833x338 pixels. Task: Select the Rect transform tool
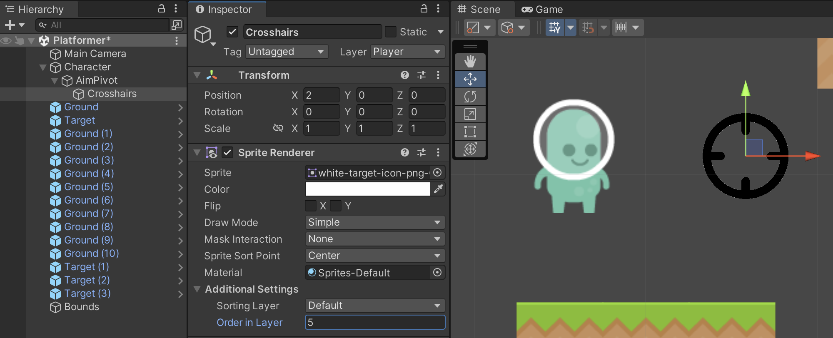pyautogui.click(x=470, y=132)
